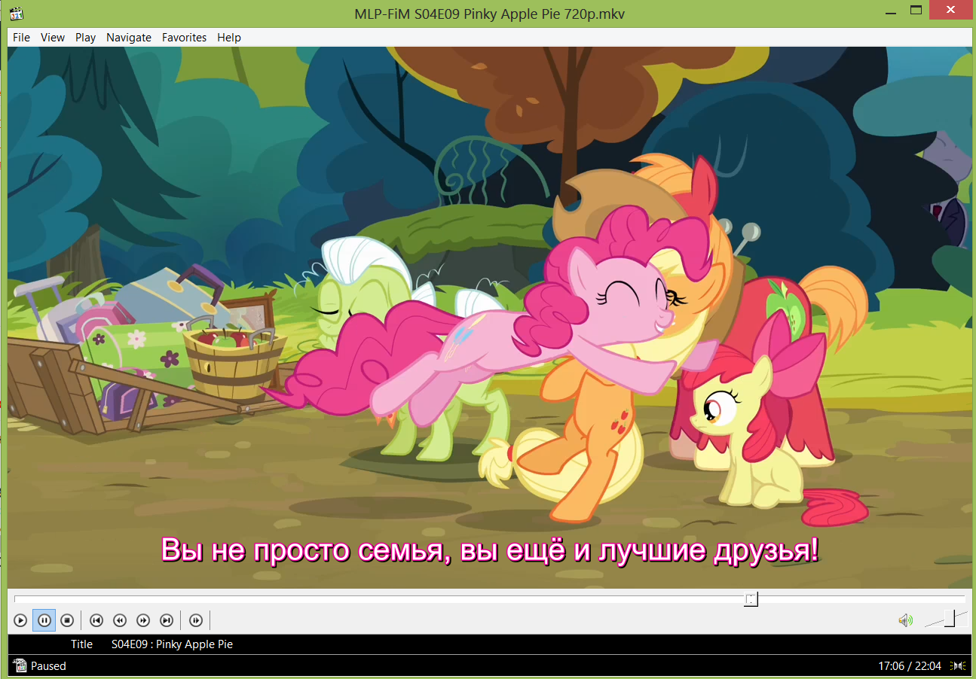Click the 'S04E09 : Pinky Apple Pie' title value
The width and height of the screenshot is (976, 679).
pos(172,644)
